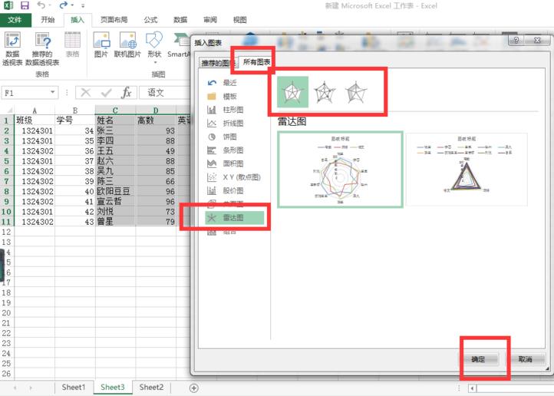
Task: Select the first radar chart preview thumbnail
Action: coord(340,169)
